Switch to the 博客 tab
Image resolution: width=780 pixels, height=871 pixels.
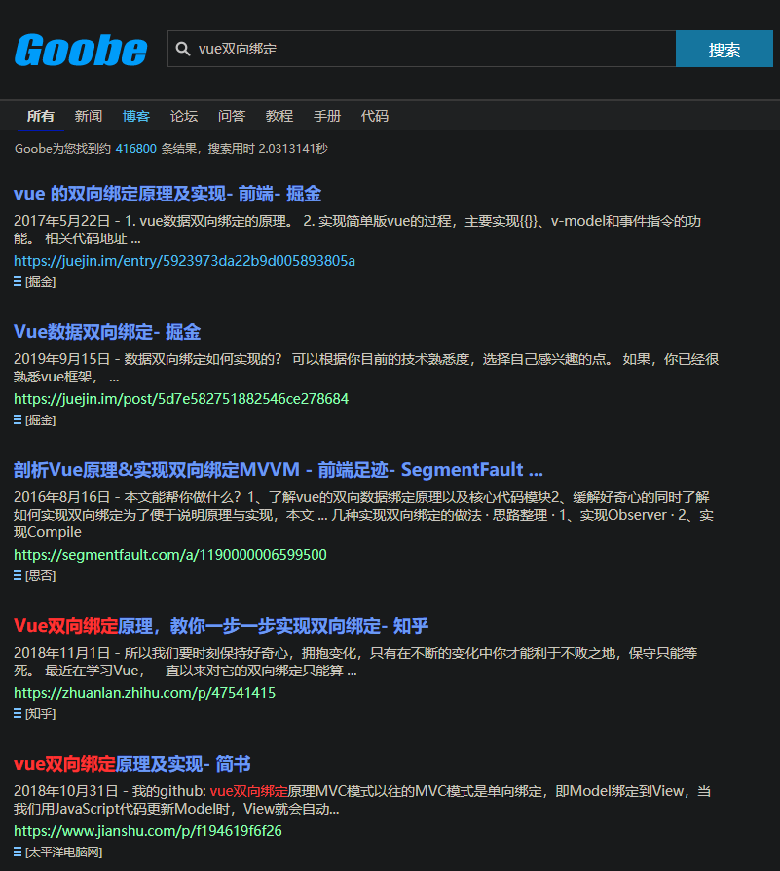click(x=135, y=115)
